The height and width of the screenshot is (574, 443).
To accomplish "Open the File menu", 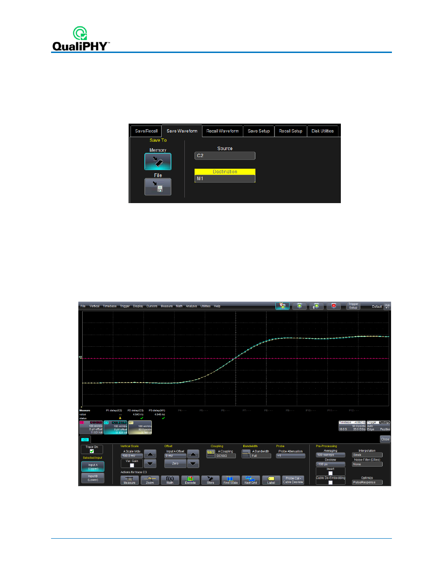I will pos(83,306).
